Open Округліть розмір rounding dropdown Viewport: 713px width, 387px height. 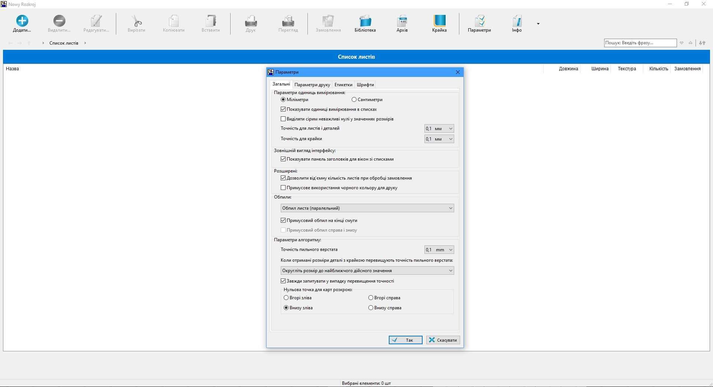click(x=367, y=271)
